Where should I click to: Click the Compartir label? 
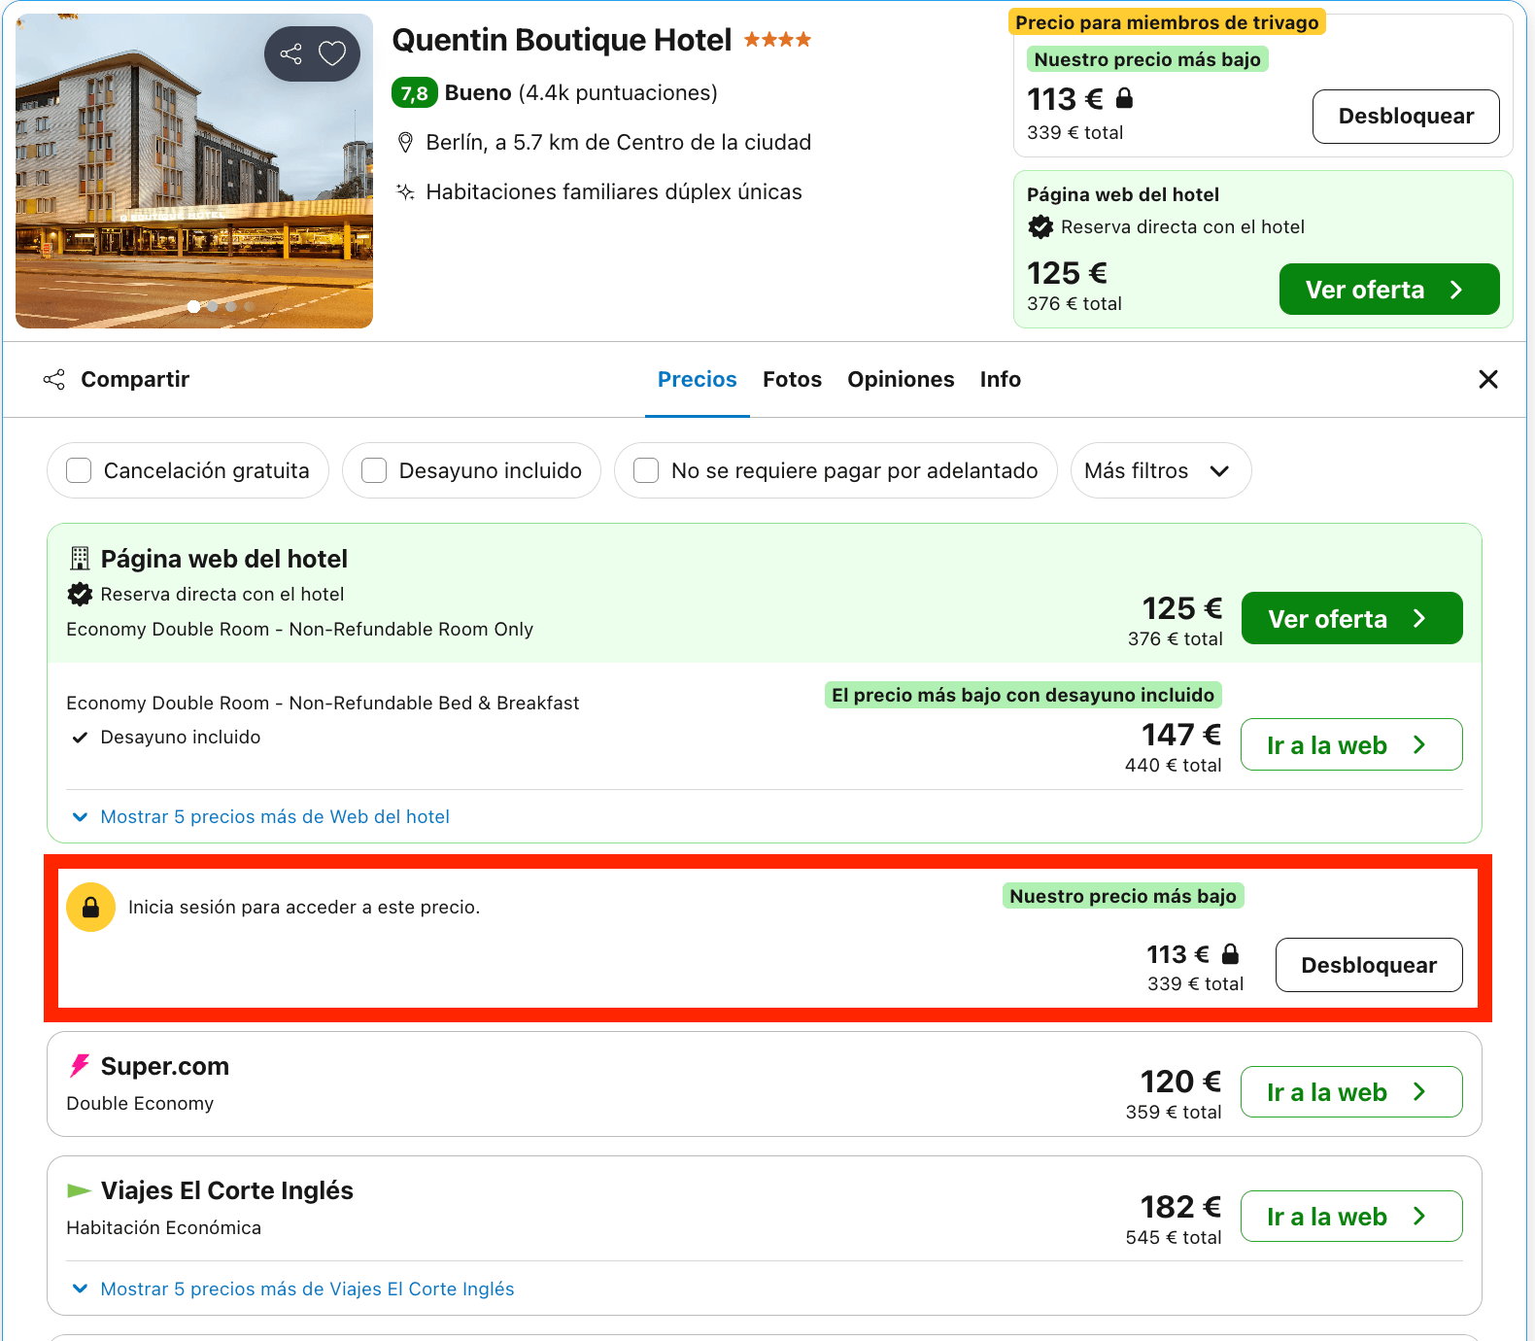(135, 380)
